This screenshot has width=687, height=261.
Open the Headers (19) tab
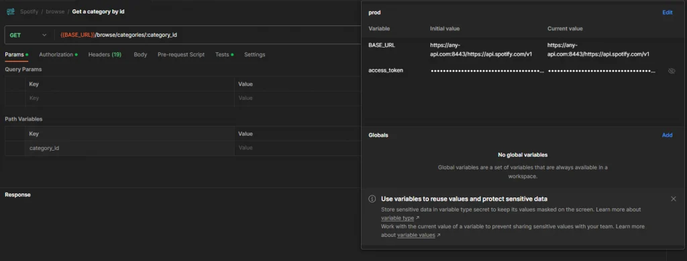tap(105, 55)
